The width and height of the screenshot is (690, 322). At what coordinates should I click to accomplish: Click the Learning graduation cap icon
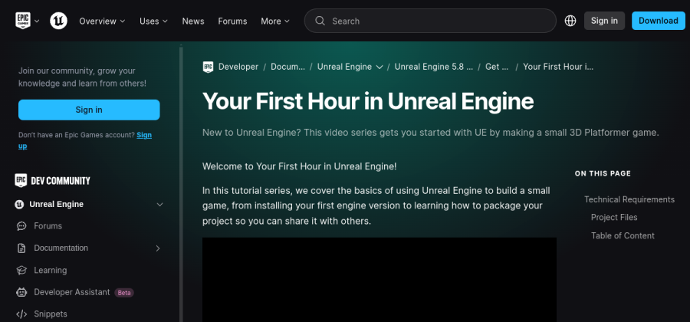21,270
